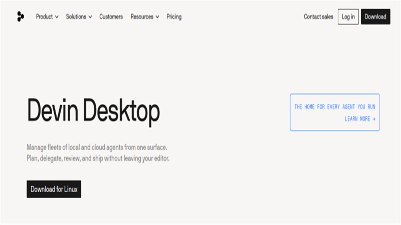Screen dimensions: 401x225
Task: Open the Pricing page
Action: click(x=174, y=16)
